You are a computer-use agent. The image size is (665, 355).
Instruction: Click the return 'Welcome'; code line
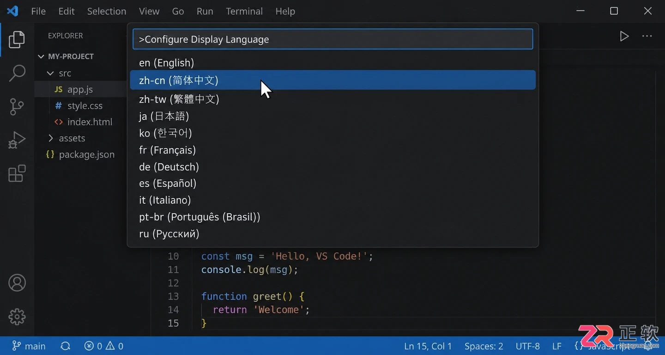pyautogui.click(x=261, y=310)
